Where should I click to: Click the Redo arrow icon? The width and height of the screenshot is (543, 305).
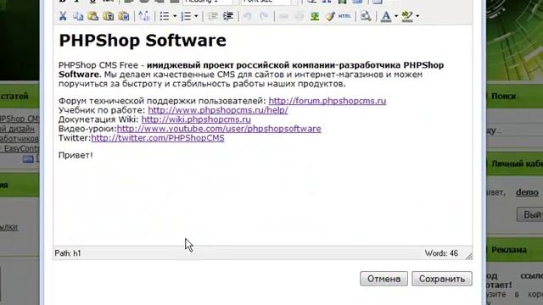(x=264, y=16)
